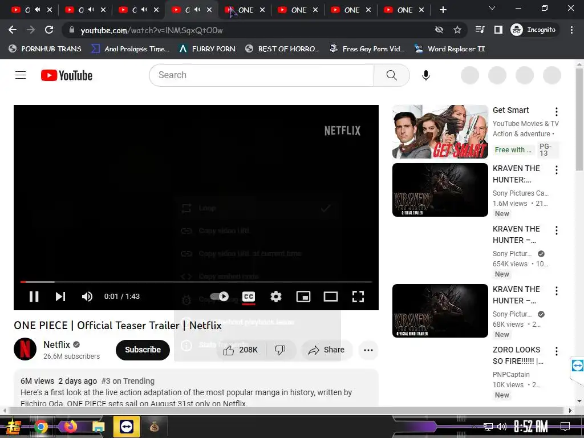Image resolution: width=584 pixels, height=438 pixels.
Task: Open the first Kraven the Hunter thumbnail
Action: pyautogui.click(x=440, y=189)
